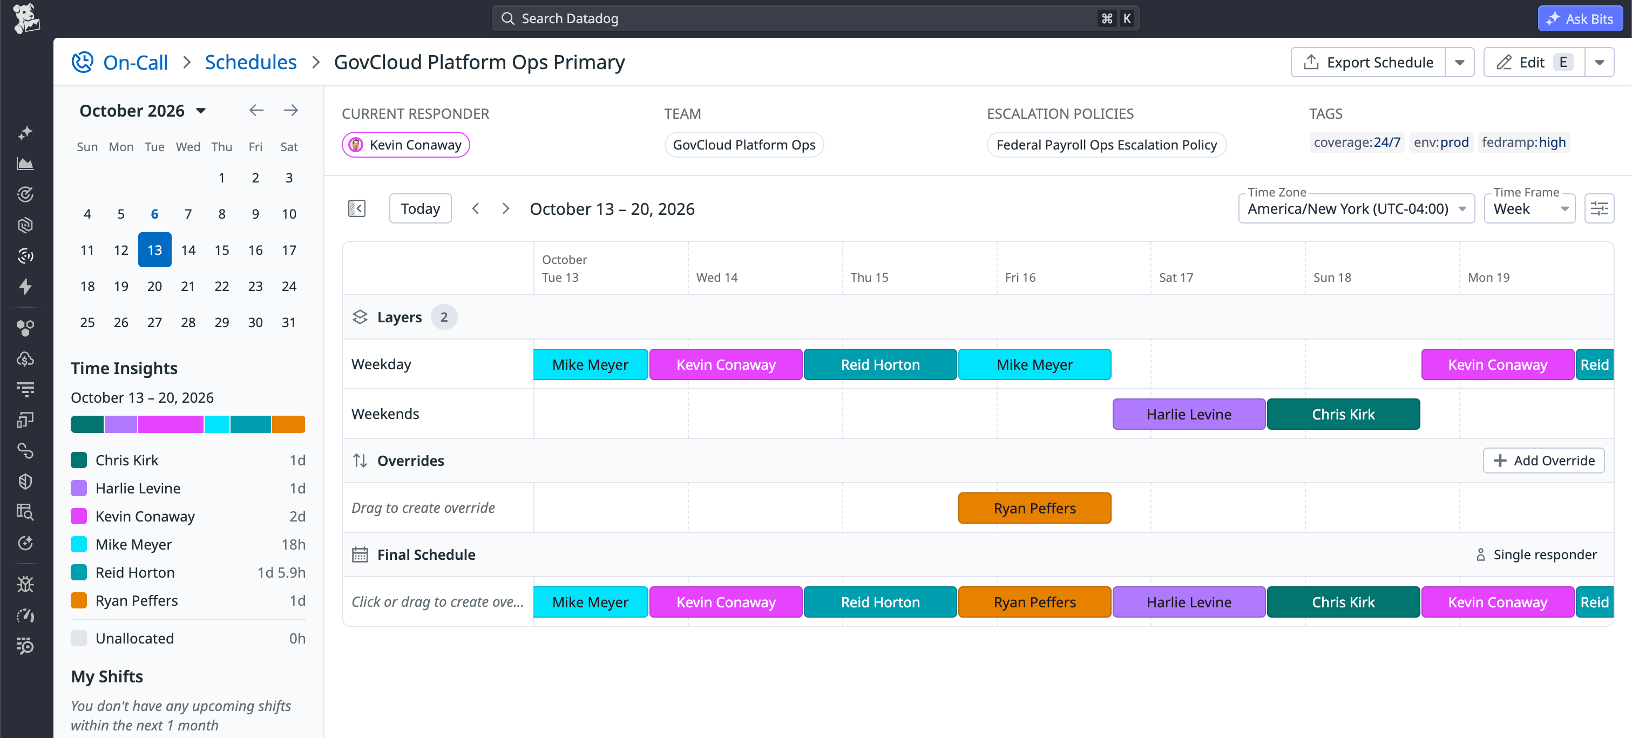
Task: Open Federal Payroll Ops Escalation Policy pill
Action: pos(1106,145)
